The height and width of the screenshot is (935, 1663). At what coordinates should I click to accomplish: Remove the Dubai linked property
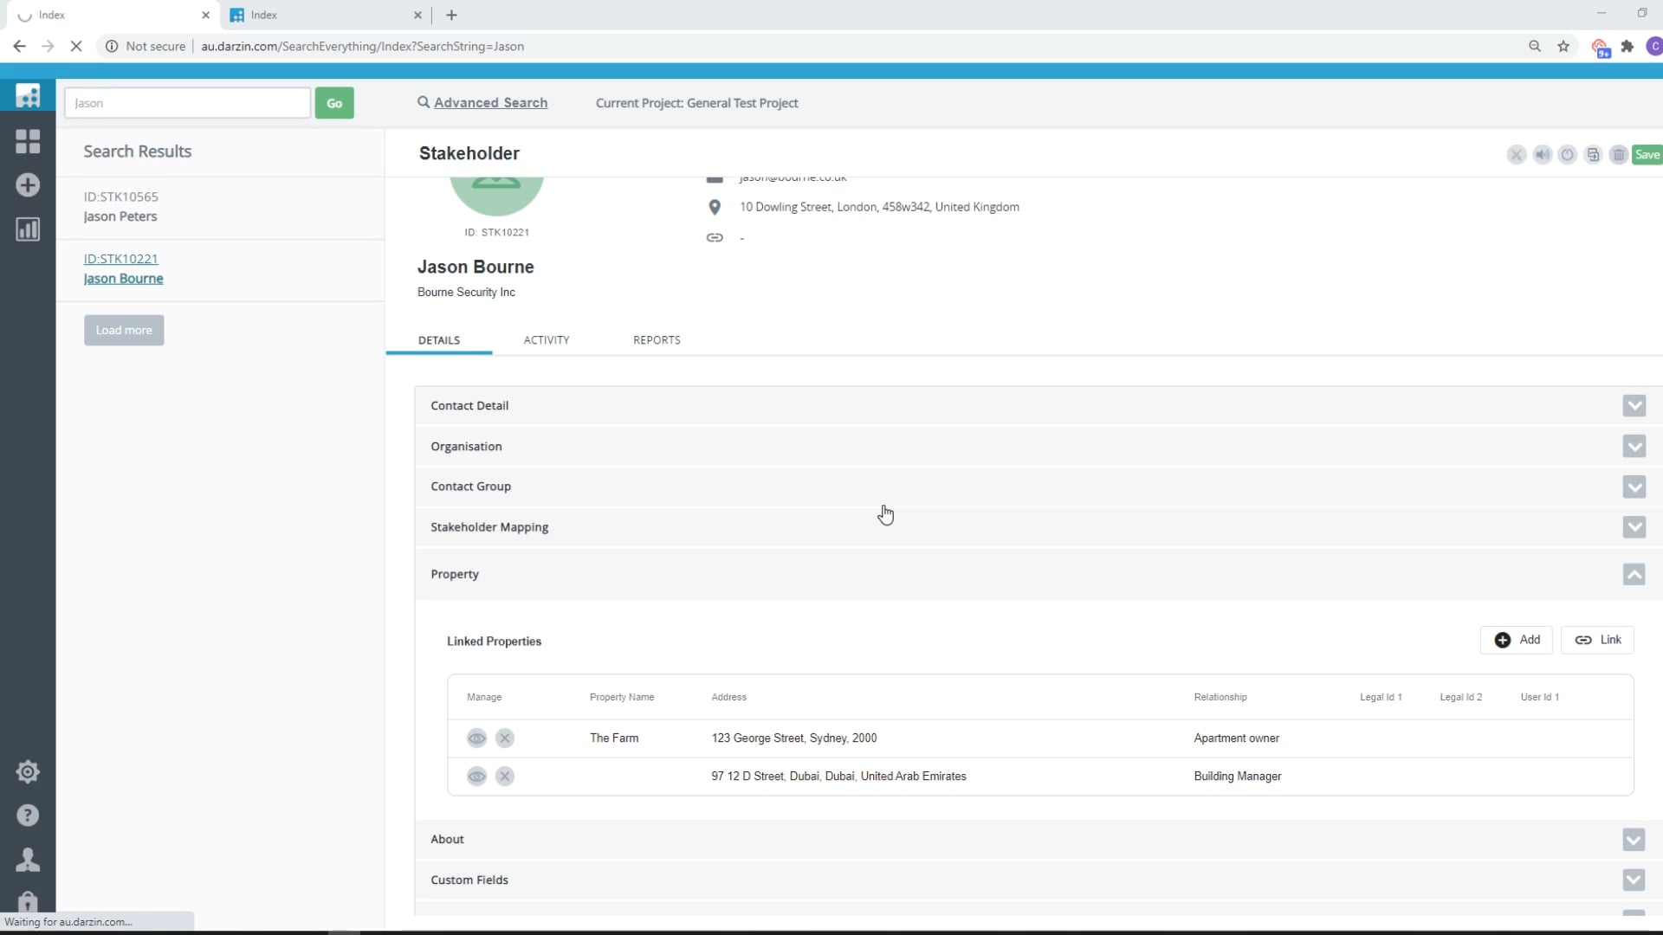[505, 777]
